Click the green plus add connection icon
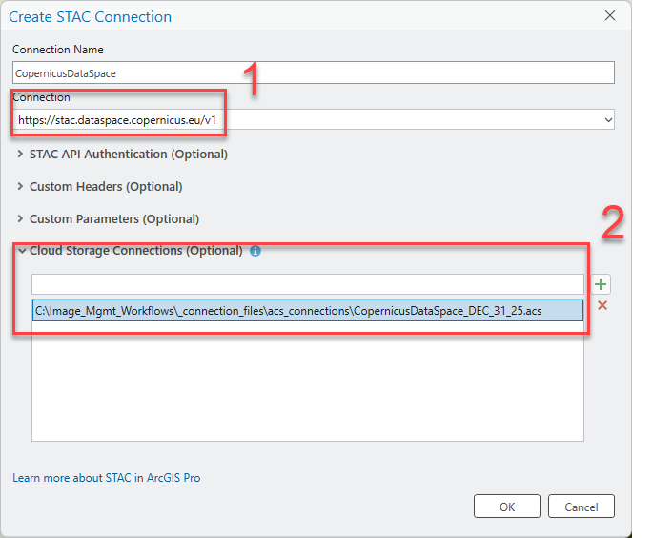The width and height of the screenshot is (653, 538). click(x=602, y=284)
